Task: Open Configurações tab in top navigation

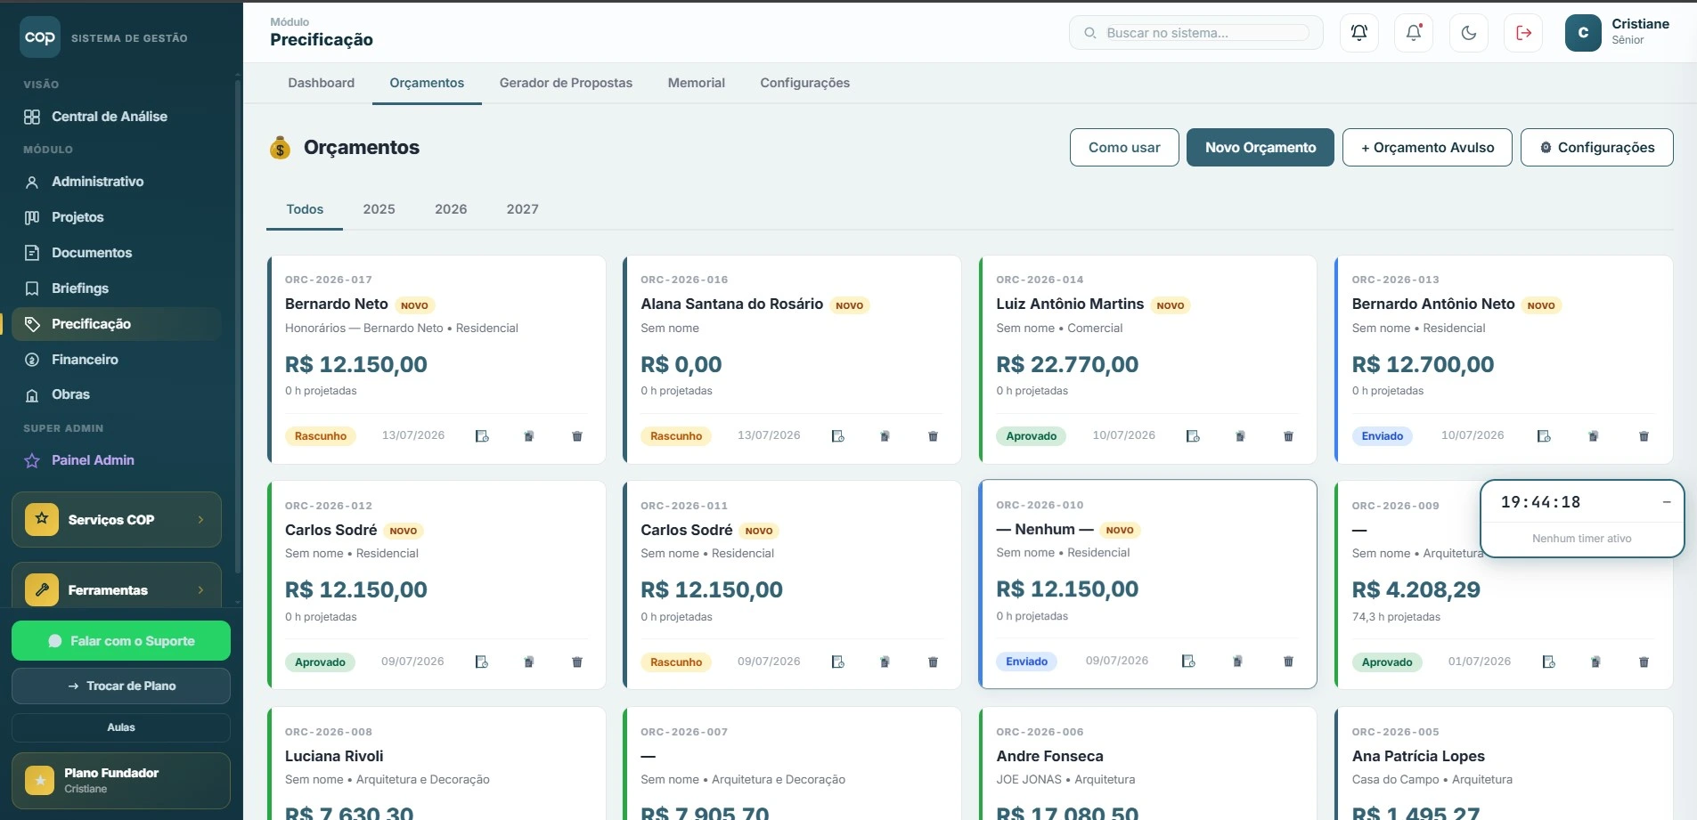Action: [804, 83]
